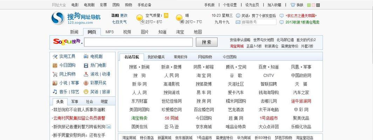
Task: Click the TV icon next to 电视剧
Action: point(86,57)
